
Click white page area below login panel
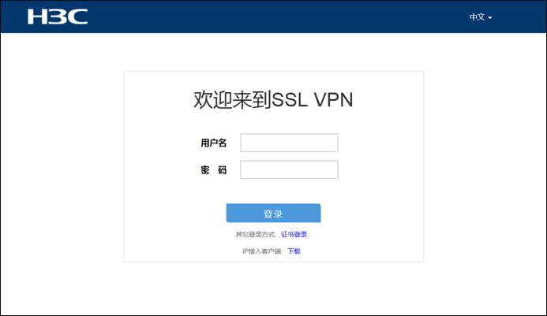click(273, 289)
